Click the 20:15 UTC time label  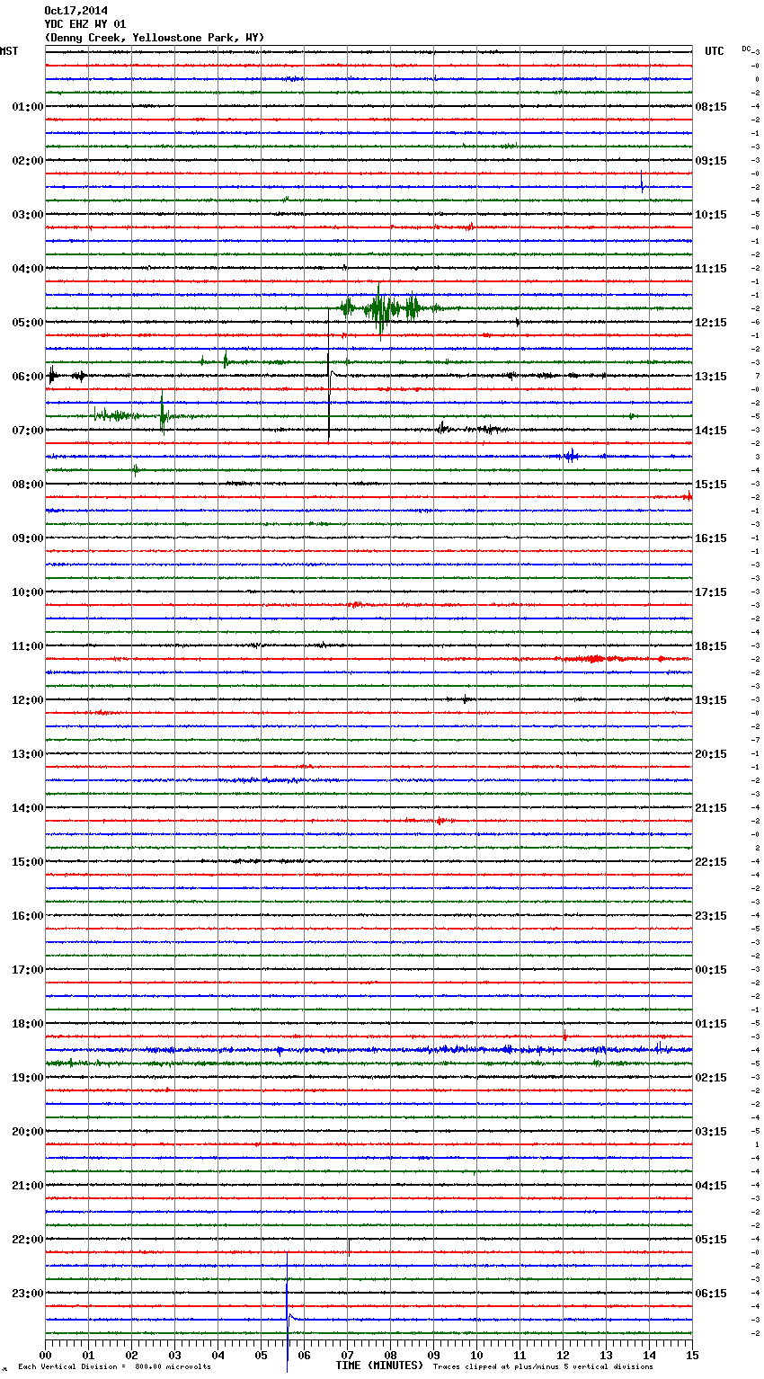click(711, 754)
